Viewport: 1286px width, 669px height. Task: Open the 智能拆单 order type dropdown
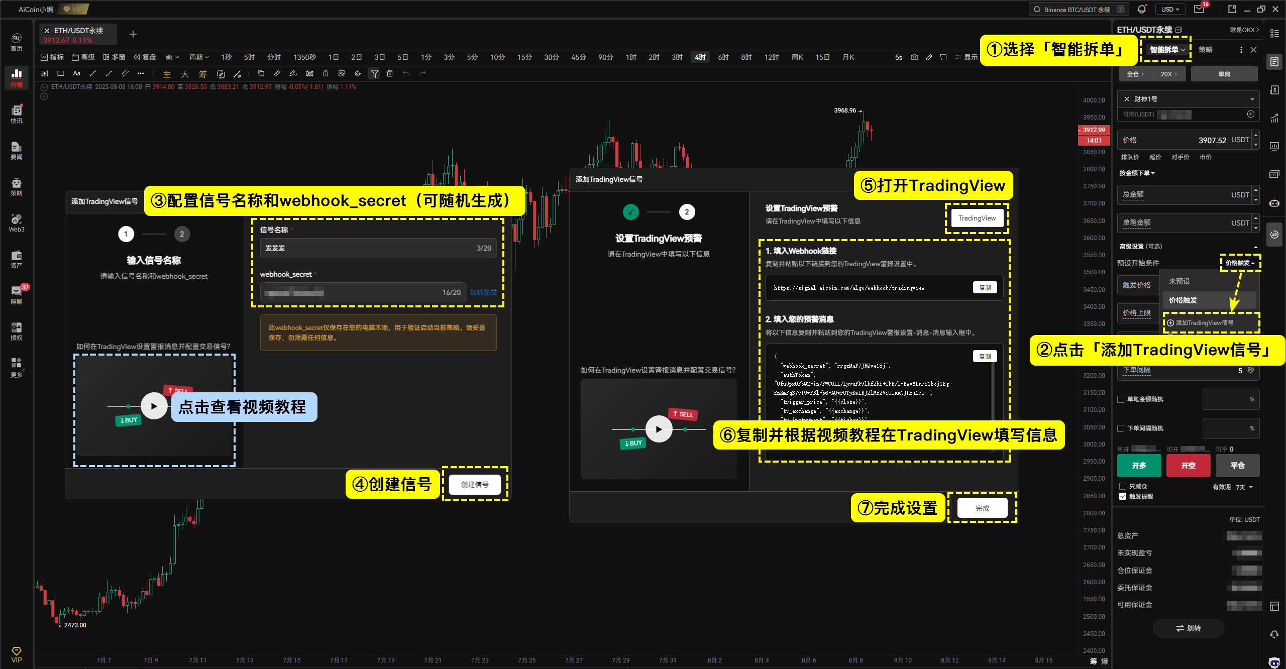coord(1167,50)
